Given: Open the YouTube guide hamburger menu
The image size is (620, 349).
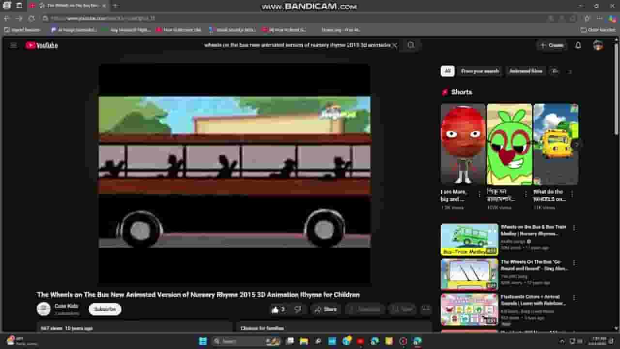Looking at the screenshot, I should coord(14,45).
